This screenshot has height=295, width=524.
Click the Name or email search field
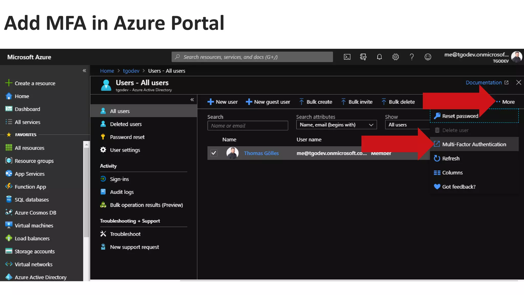click(x=248, y=125)
